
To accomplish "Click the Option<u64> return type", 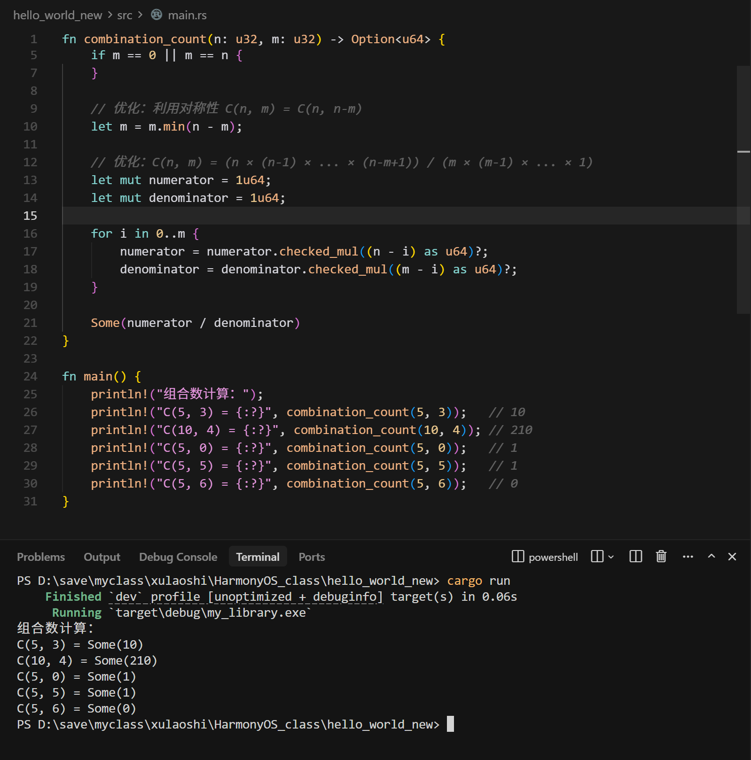I will point(391,39).
